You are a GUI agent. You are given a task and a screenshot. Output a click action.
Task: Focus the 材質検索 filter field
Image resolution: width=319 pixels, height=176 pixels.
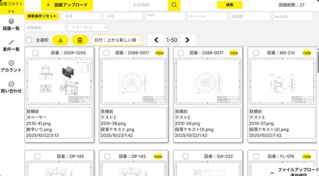(x=45, y=27)
